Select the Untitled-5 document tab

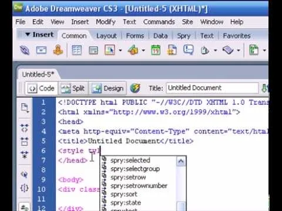(38, 74)
